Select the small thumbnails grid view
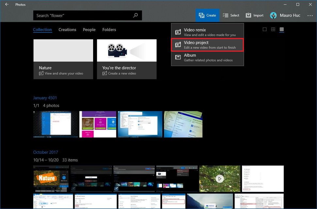Screen dimensions: 317x209 (x=282, y=29)
